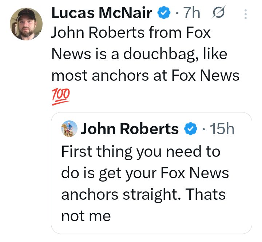The width and height of the screenshot is (262, 242).
Task: Click 'anchors straight. Thats' quoted line
Action: point(143,194)
